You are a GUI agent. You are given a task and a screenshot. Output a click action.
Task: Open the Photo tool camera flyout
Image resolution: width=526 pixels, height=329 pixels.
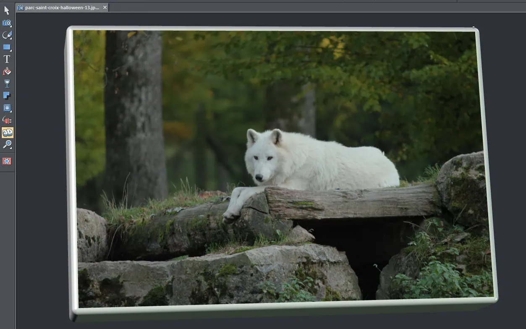[x=7, y=23]
